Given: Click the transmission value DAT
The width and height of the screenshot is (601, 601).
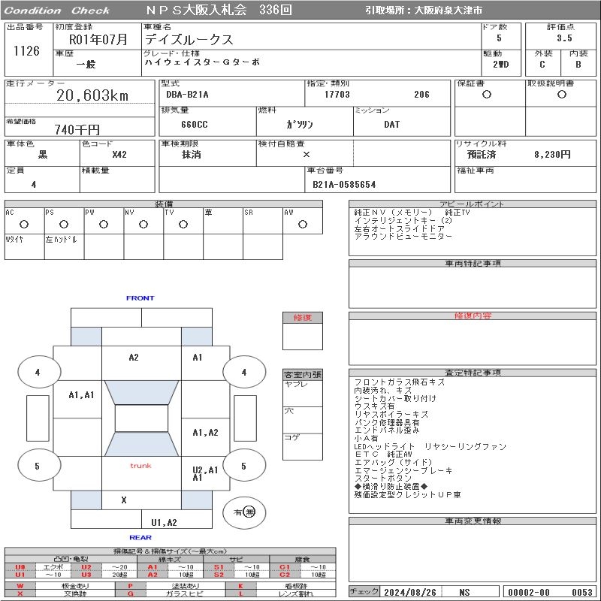Looking at the screenshot, I should [391, 125].
